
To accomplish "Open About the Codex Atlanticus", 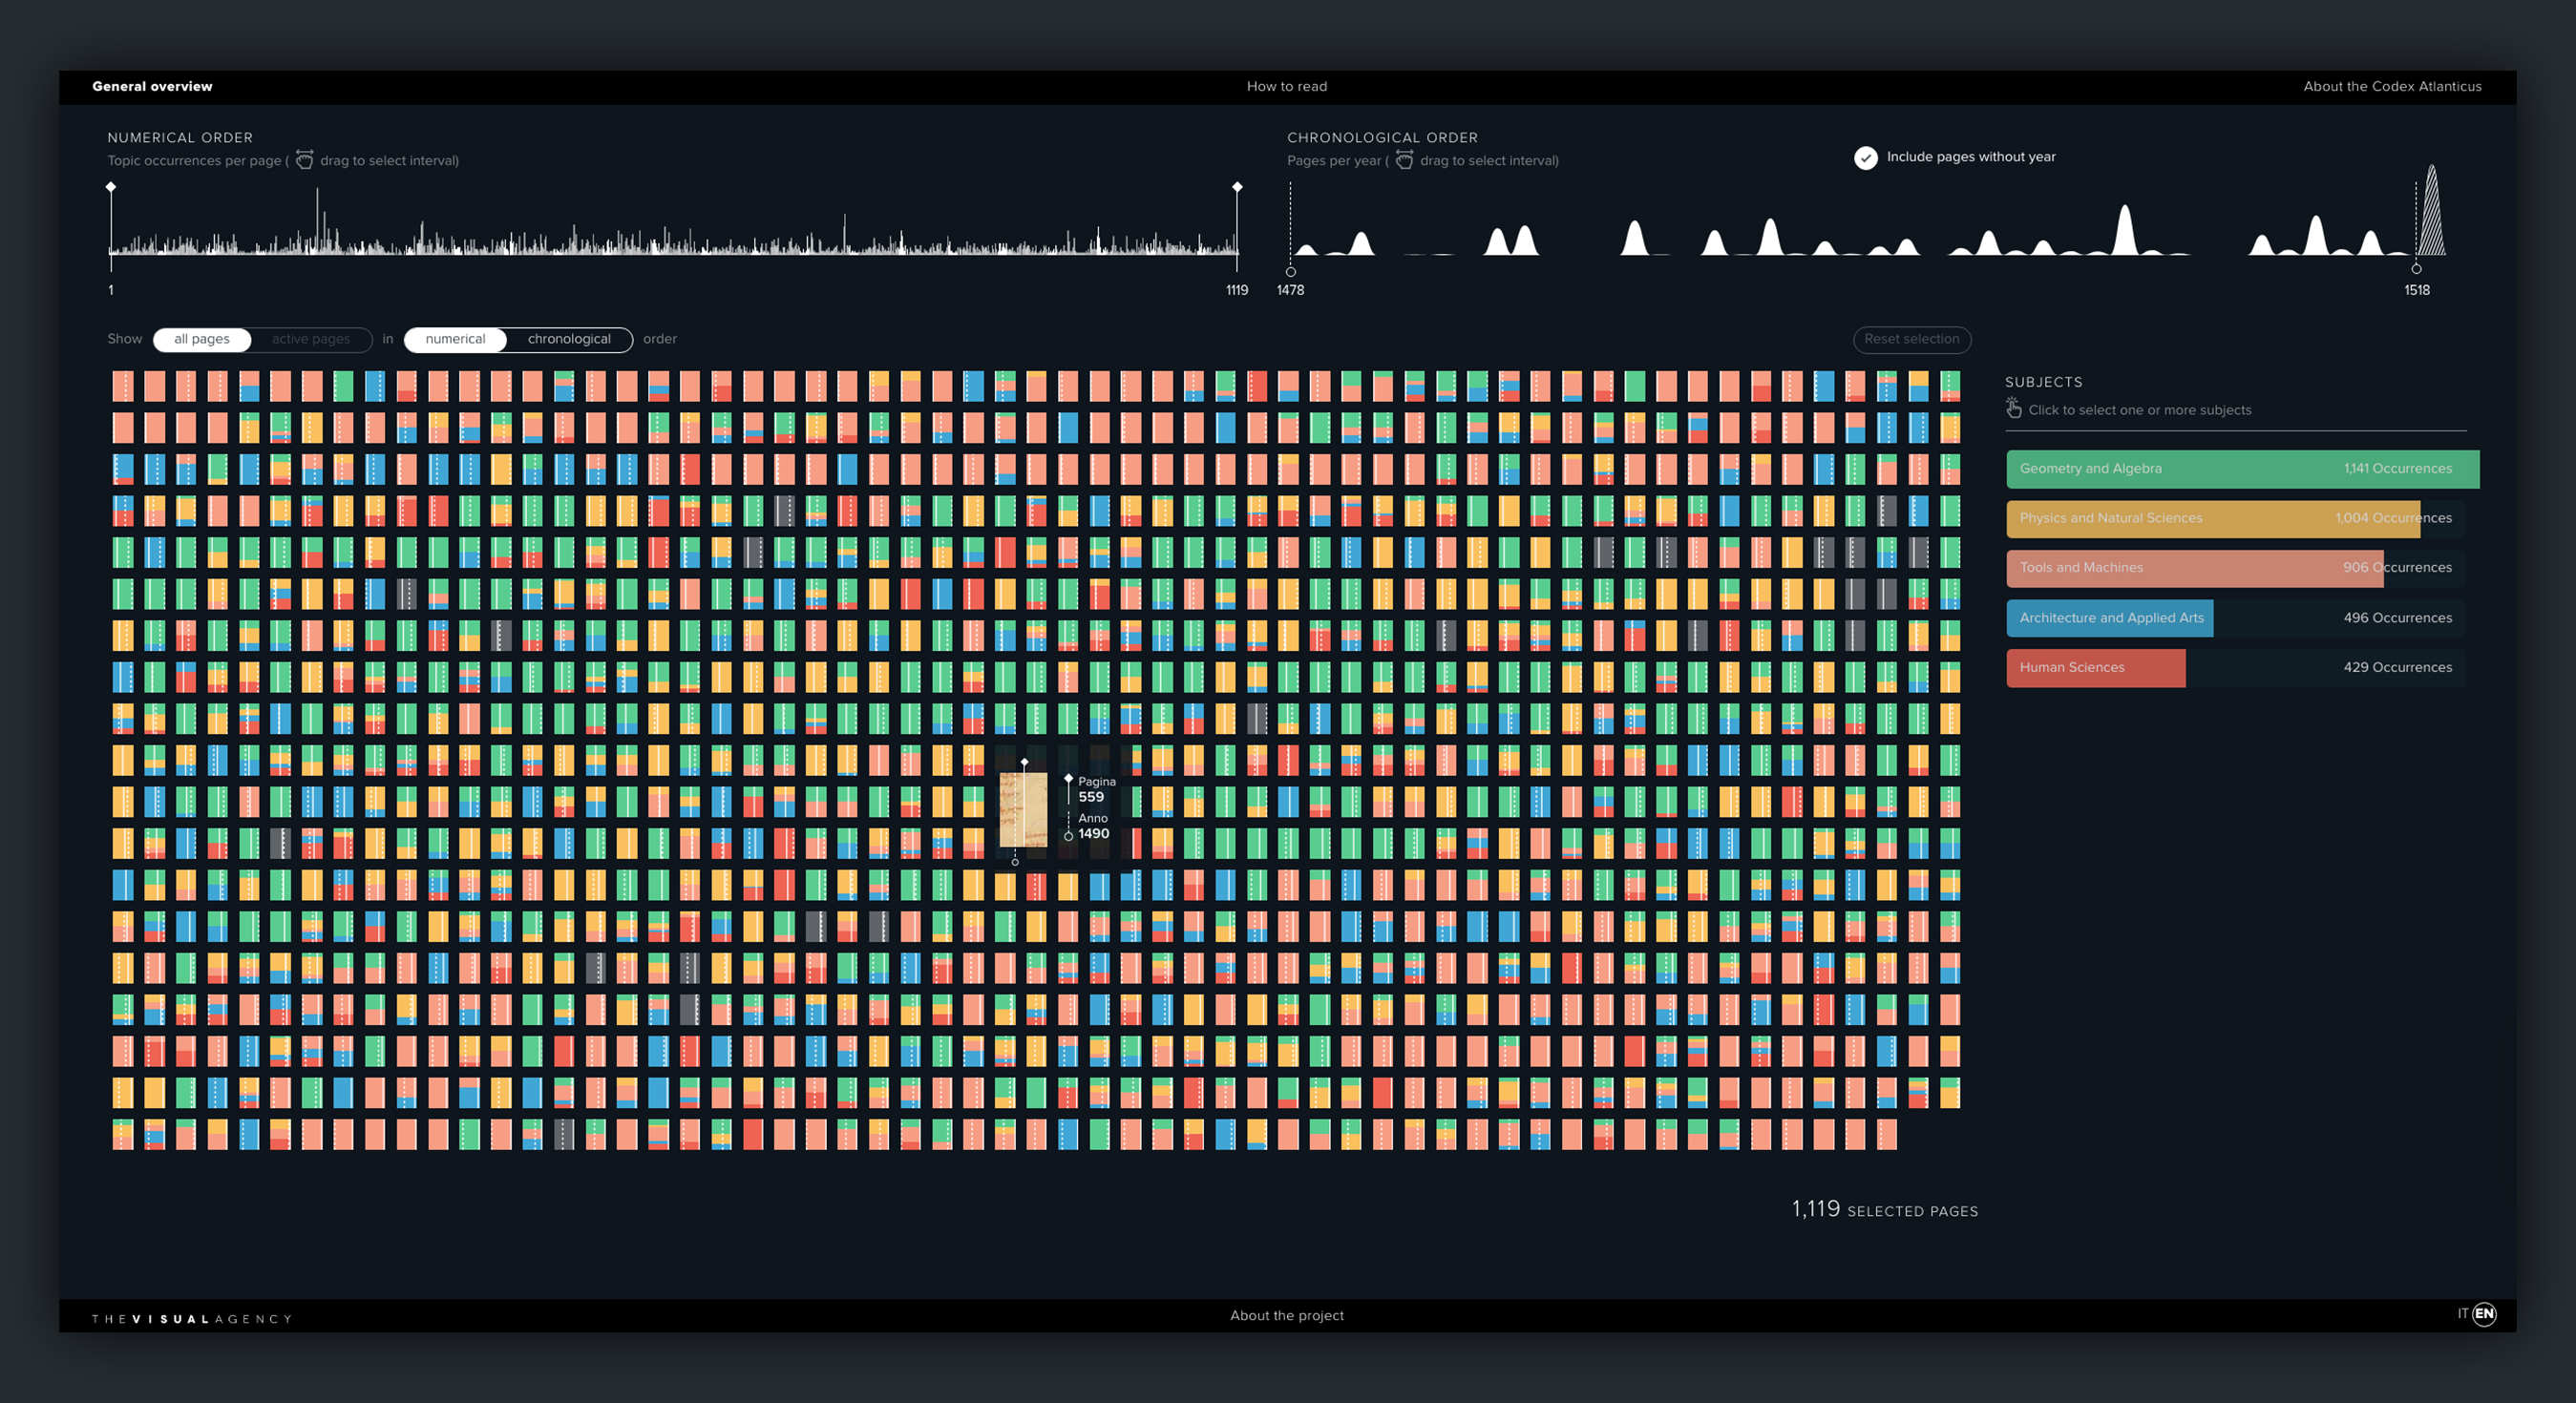I will coord(2392,86).
